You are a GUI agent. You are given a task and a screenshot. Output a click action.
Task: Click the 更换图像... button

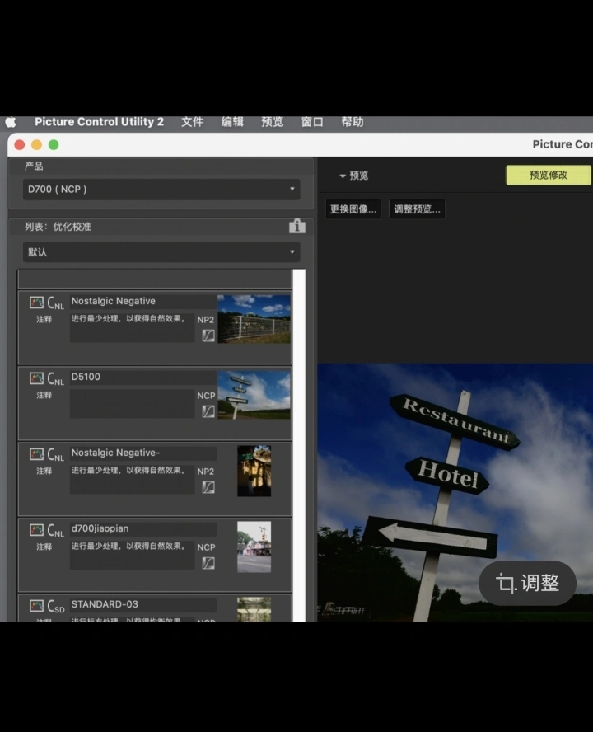(353, 209)
